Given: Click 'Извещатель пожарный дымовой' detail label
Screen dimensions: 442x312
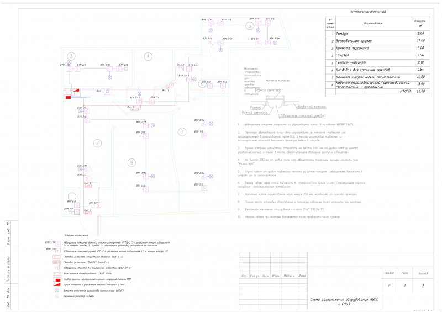Looking at the screenshot, I should click(x=303, y=115).
